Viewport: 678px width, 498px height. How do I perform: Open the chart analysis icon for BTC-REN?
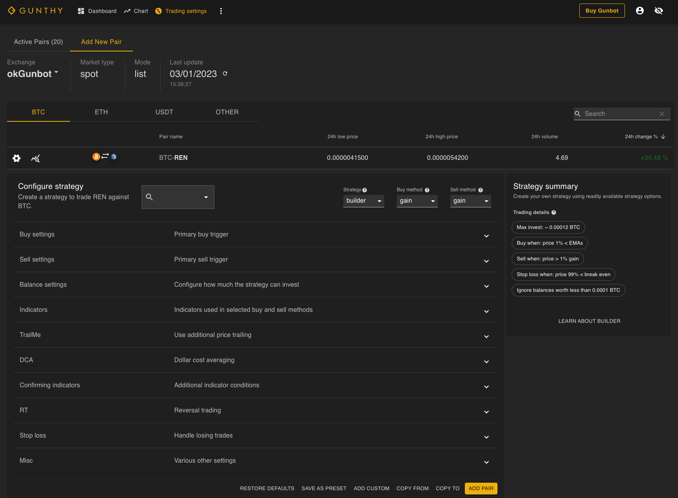pos(35,158)
